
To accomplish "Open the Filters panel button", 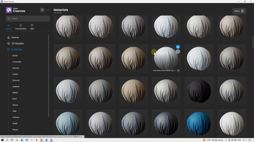I will coord(239,11).
